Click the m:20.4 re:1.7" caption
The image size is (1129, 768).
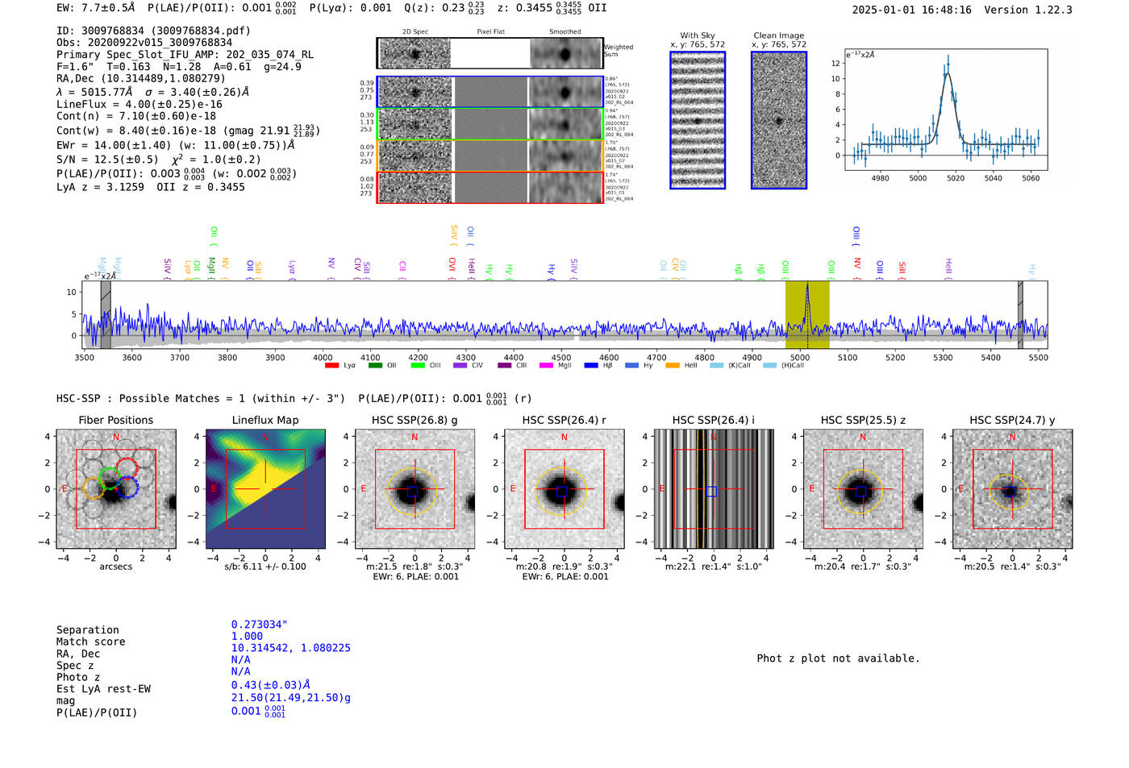pos(862,567)
